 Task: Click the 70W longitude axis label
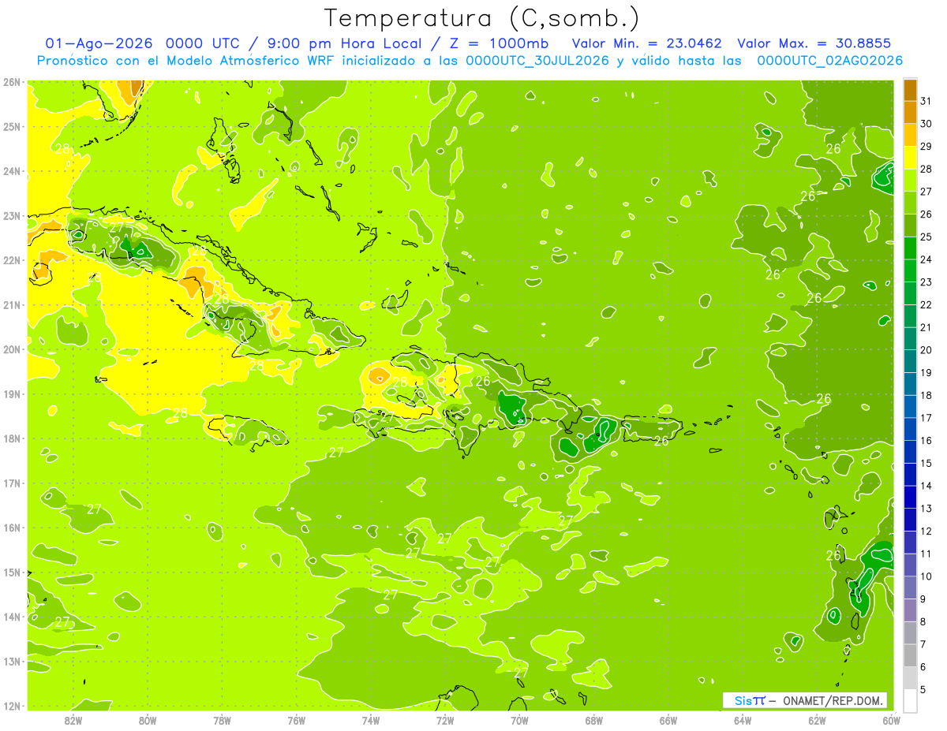pyautogui.click(x=519, y=720)
